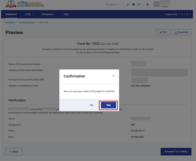Reset to default font size A icon
Screen dimensions: 196x161
click(133, 5)
